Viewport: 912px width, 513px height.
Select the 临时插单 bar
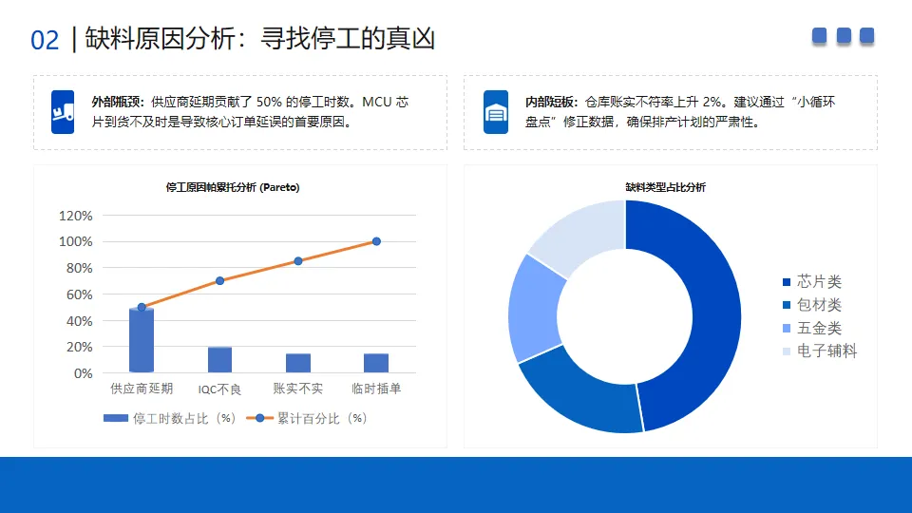tap(376, 363)
